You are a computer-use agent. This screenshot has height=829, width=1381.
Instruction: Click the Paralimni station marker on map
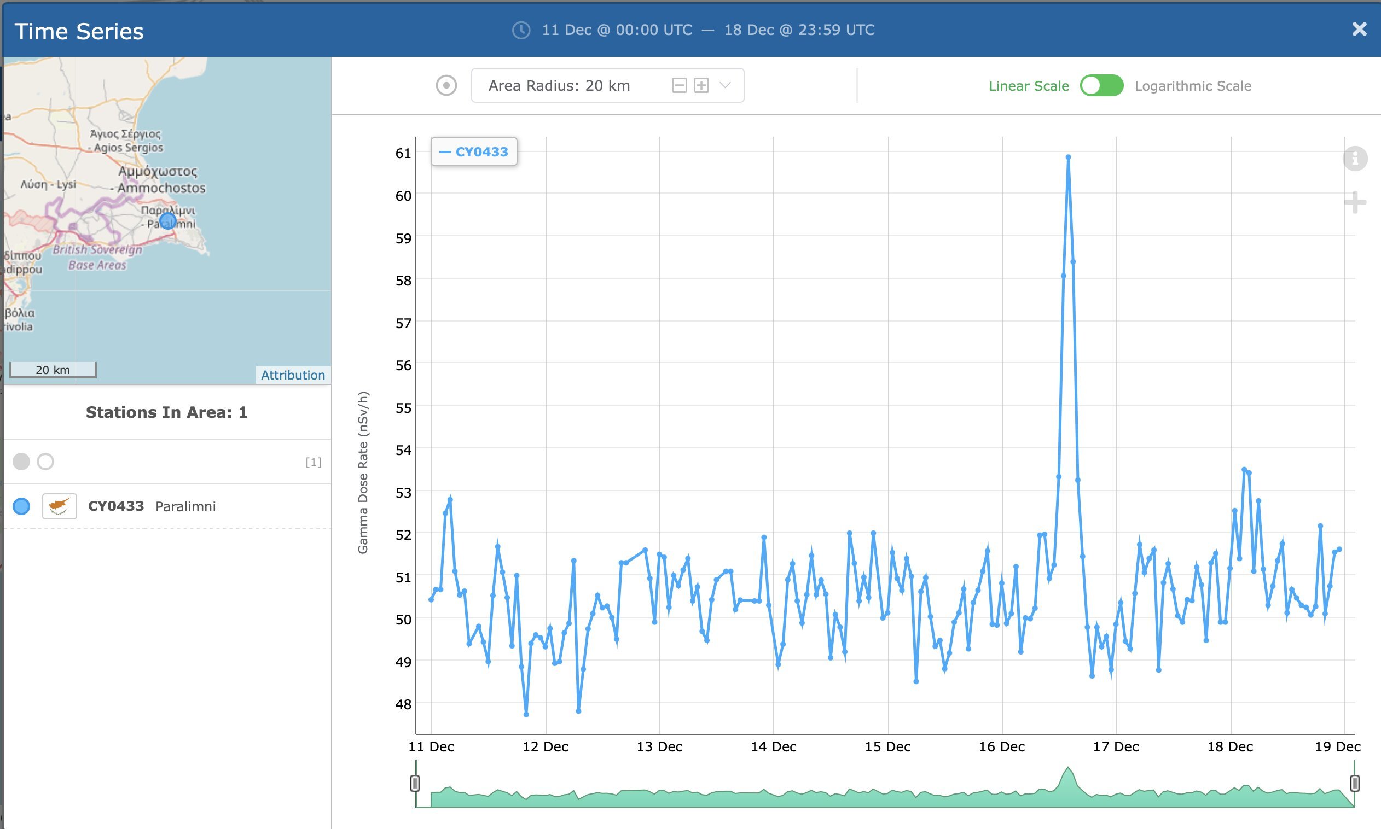(167, 221)
